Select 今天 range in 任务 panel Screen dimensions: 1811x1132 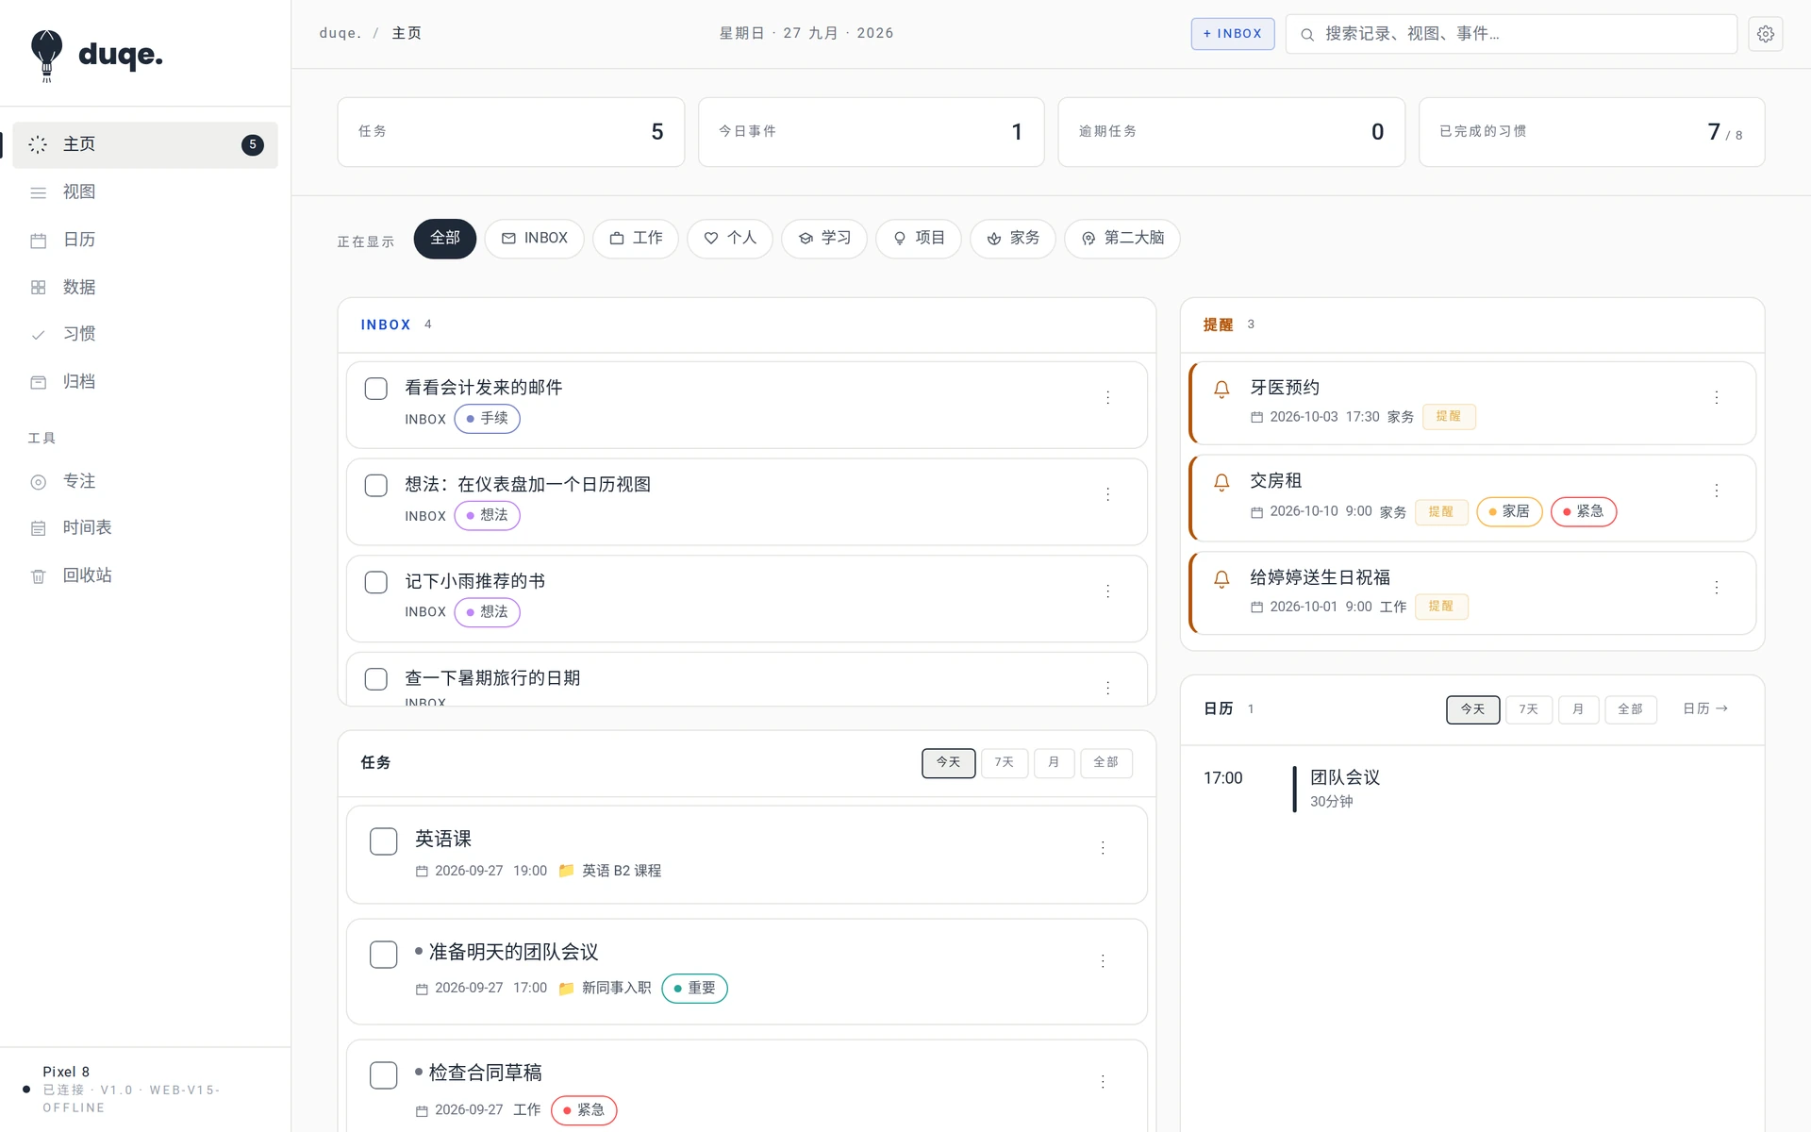coord(949,763)
